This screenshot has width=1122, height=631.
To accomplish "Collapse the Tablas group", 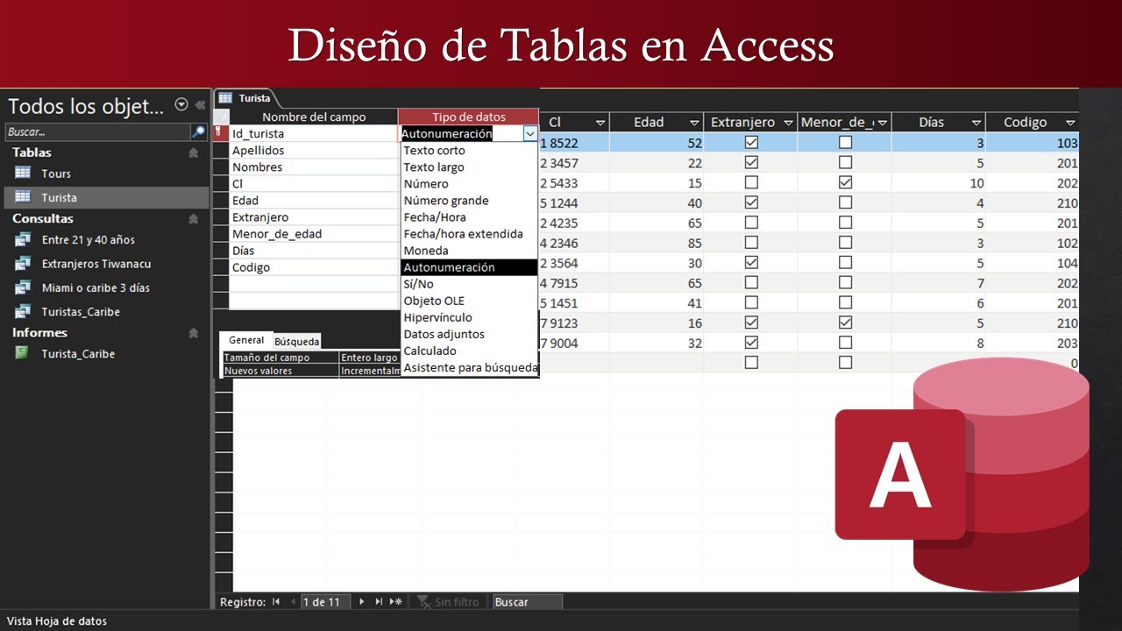I will [193, 152].
